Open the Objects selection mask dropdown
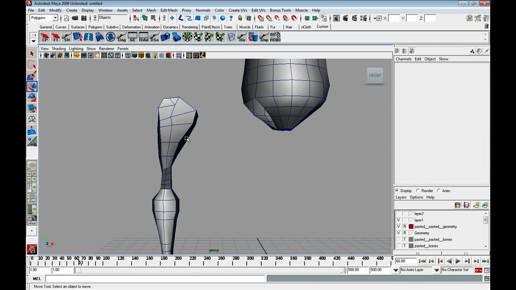516x290 pixels. pyautogui.click(x=113, y=18)
